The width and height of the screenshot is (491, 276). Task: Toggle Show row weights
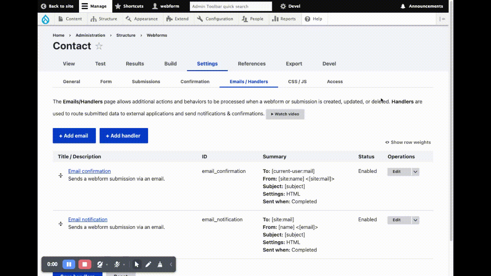tap(408, 142)
